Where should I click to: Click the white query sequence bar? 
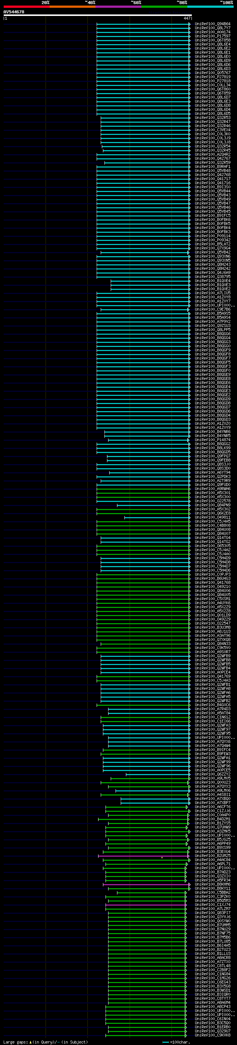(x=98, y=15)
